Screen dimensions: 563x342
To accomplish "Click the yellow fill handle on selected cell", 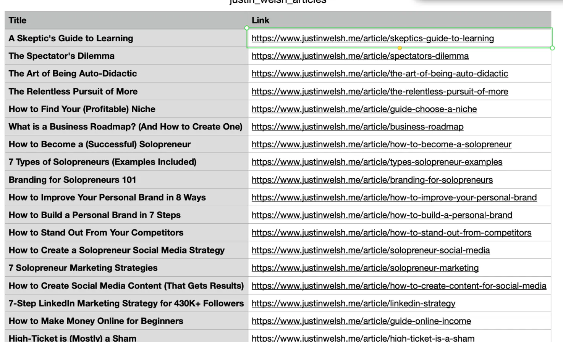I will click(x=400, y=48).
